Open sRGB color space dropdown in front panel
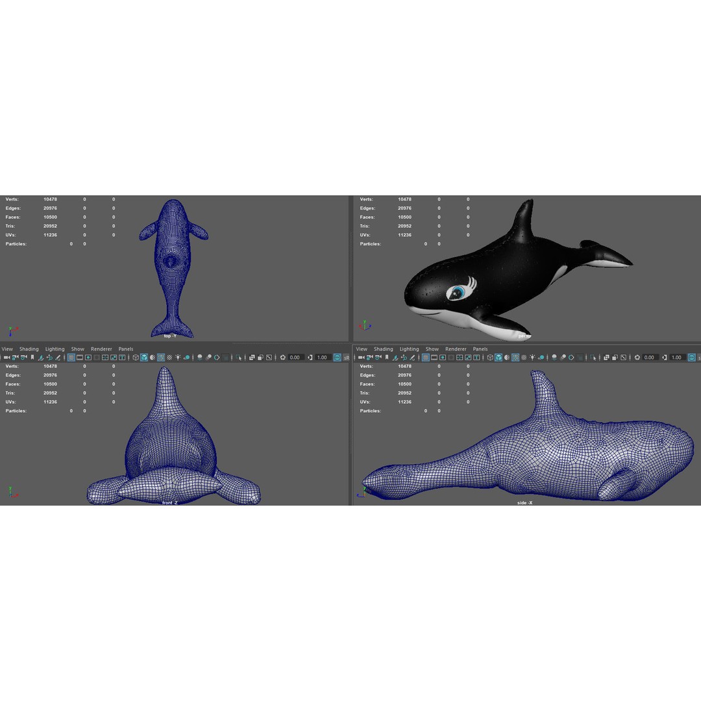701x701 pixels. coord(347,358)
